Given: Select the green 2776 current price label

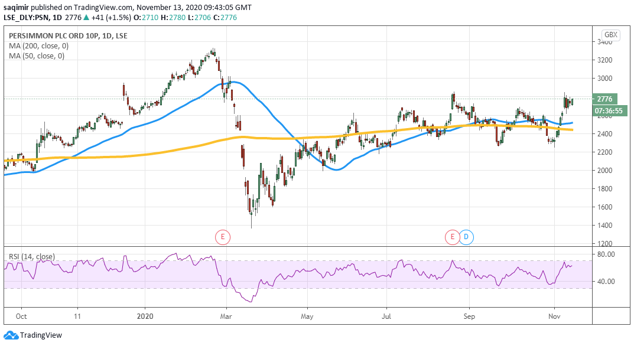Looking at the screenshot, I should coord(606,99).
